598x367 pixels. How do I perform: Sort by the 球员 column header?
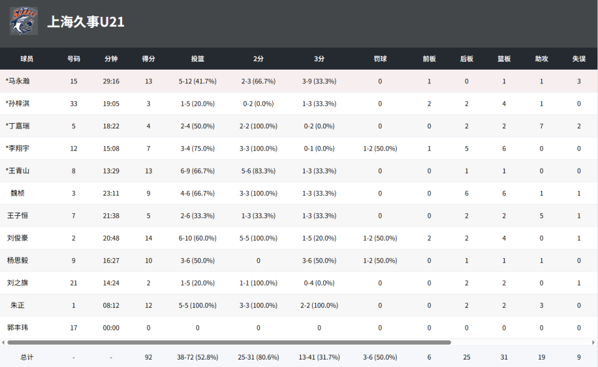tap(27, 58)
